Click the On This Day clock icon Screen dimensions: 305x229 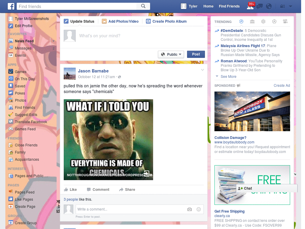[11, 79]
